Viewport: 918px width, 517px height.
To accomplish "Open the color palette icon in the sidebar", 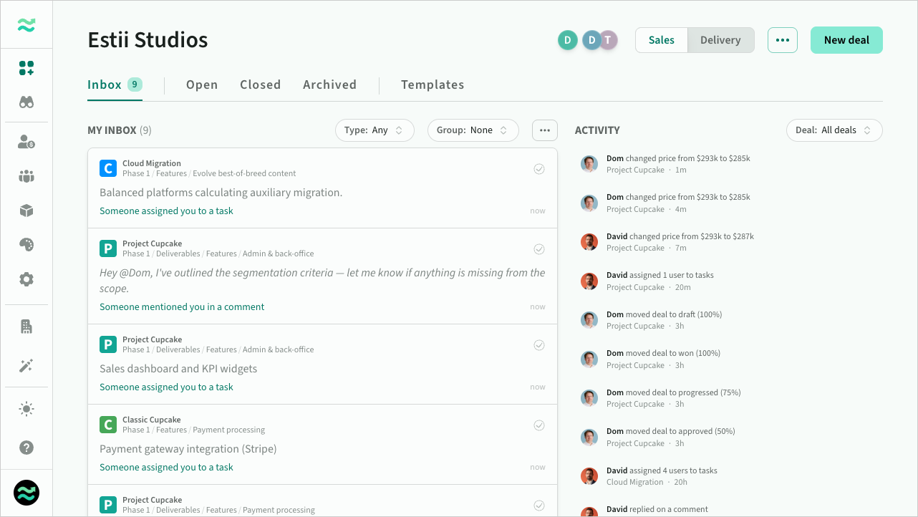I will (x=26, y=245).
